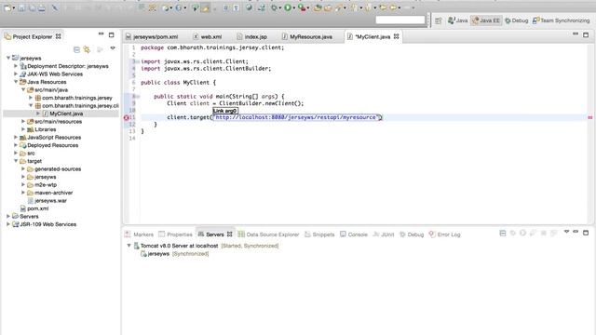Click the Debug bug icon in toolbar

tap(274, 7)
